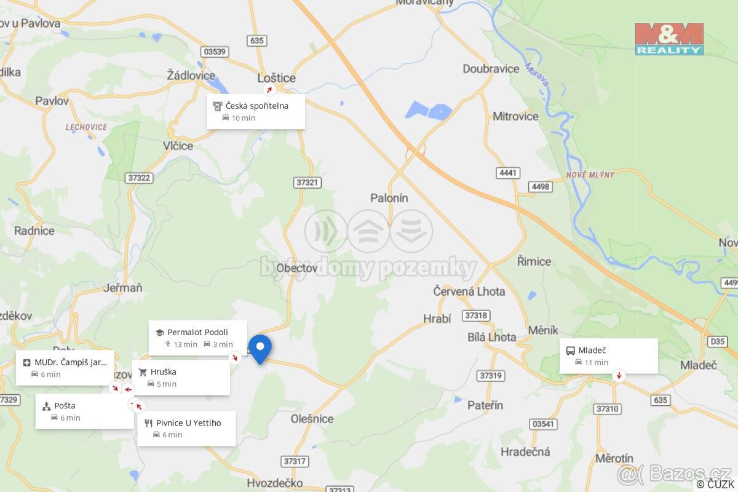
Task: Select the Pivnice U Yettiho restaurant card
Action: click(x=186, y=429)
